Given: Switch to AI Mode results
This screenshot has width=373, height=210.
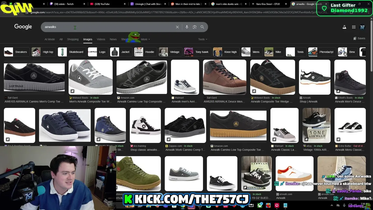Looking at the screenshot, I should click(x=50, y=39).
